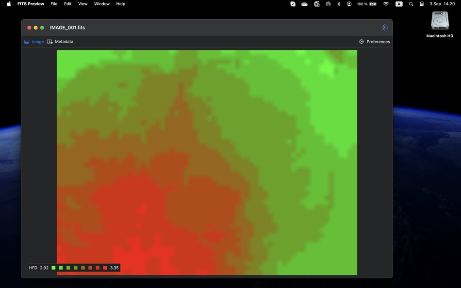
Task: Open the keyboard input source menu
Action: (x=399, y=4)
